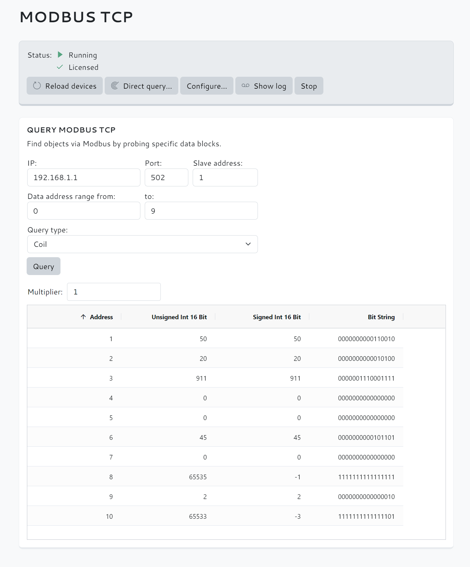Select the Reload devices button label
Screen dimensions: 470x567
click(x=71, y=86)
